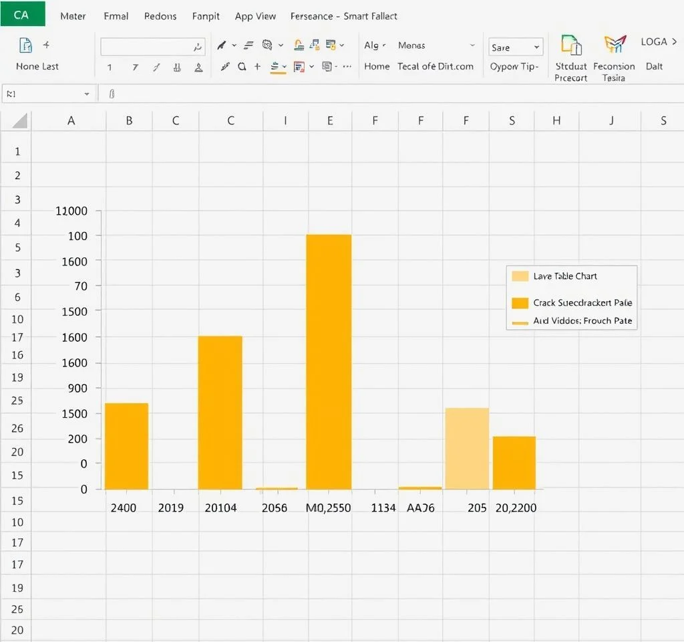Select the tallest bar labeled M0,2550
This screenshot has height=642, width=684.
(329, 361)
